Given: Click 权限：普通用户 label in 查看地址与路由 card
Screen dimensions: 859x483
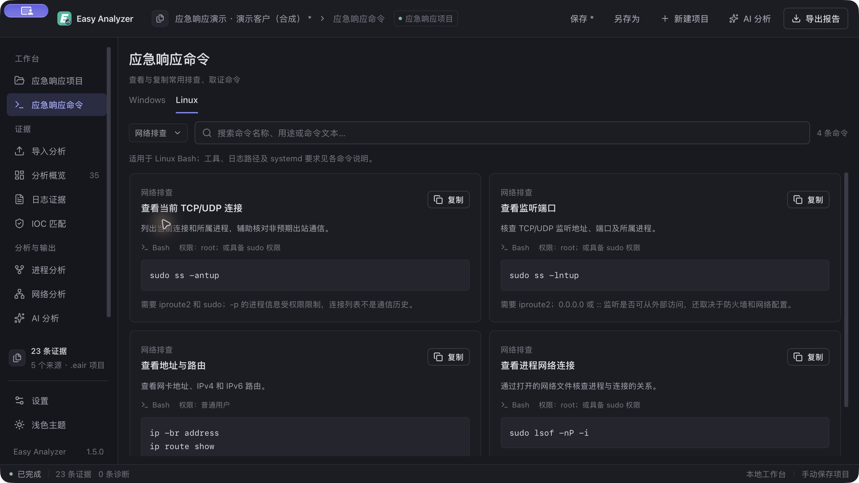Looking at the screenshot, I should [x=204, y=405].
